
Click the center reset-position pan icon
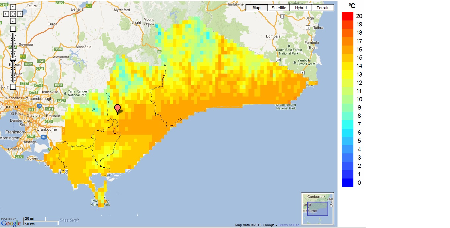(x=13, y=14)
